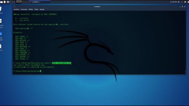Viewport: 189px width, 106px height.
Task: Launch the text editor icon in the panel
Action: pyautogui.click(x=5, y=2)
